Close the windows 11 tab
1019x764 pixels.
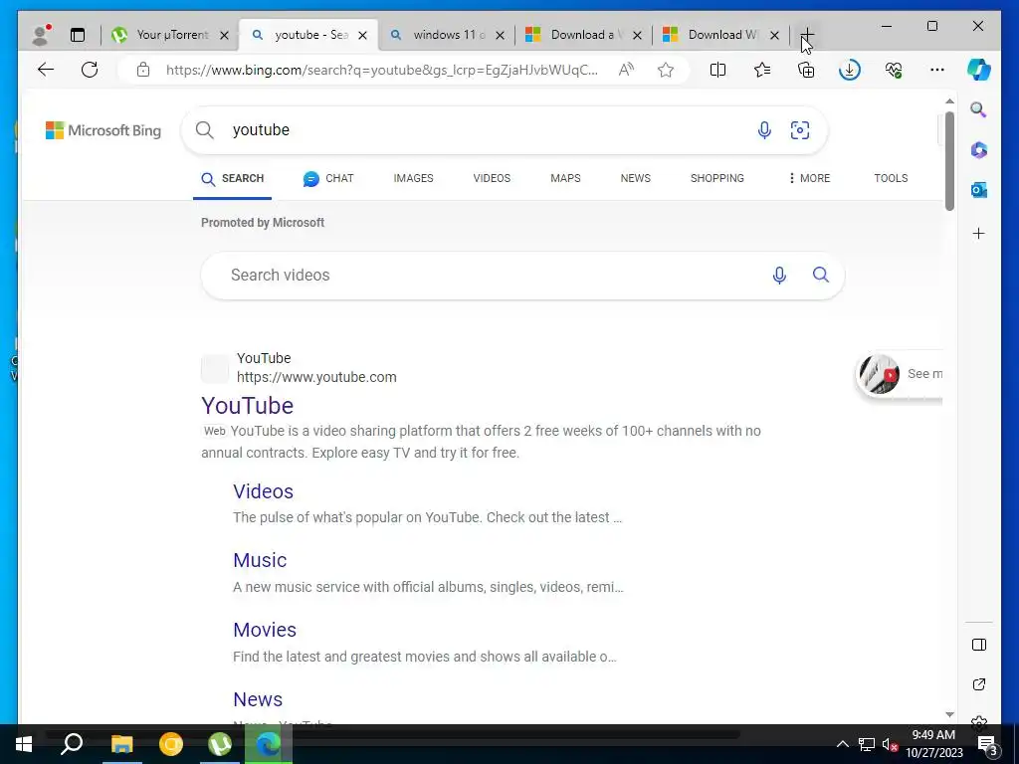[x=500, y=35]
